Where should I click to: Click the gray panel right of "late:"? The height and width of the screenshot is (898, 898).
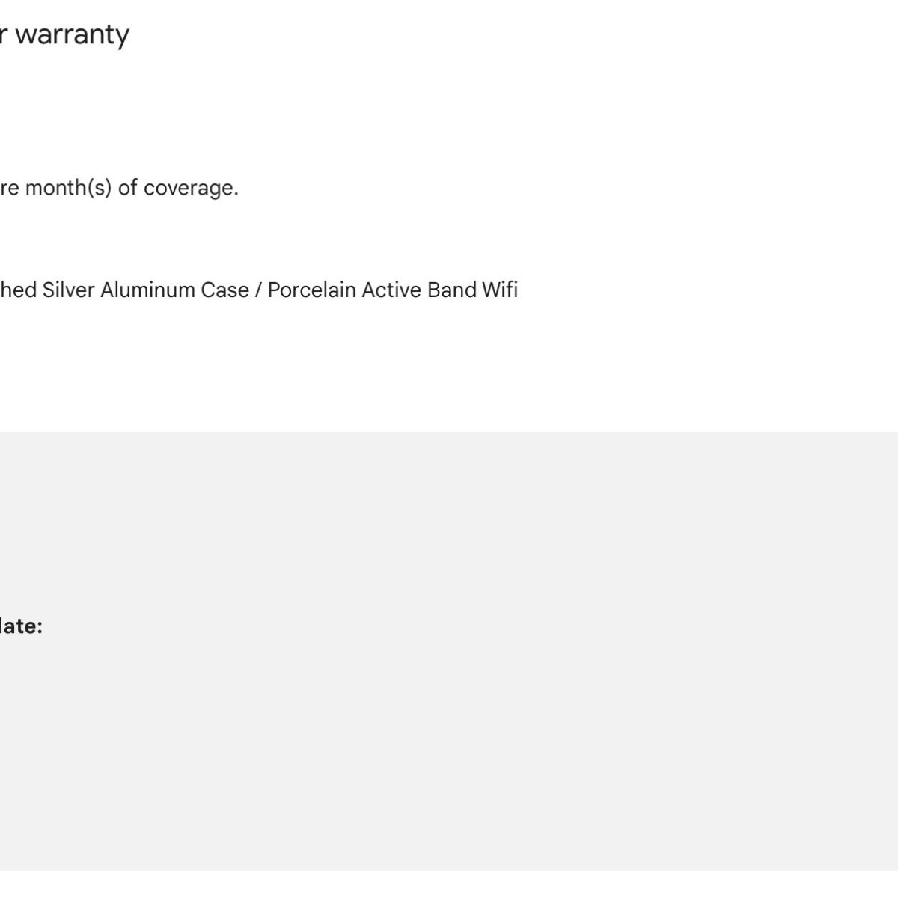[449, 626]
